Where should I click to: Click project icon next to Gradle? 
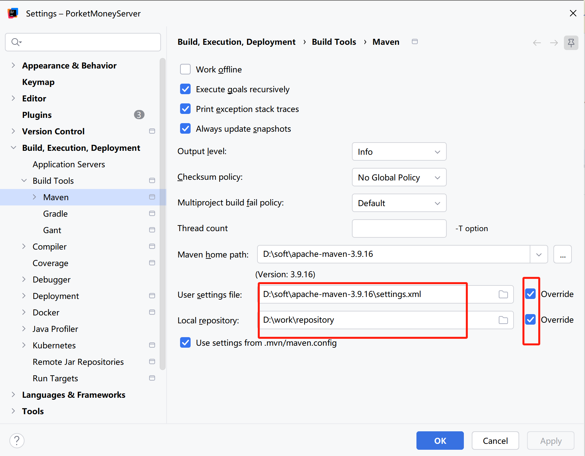152,213
